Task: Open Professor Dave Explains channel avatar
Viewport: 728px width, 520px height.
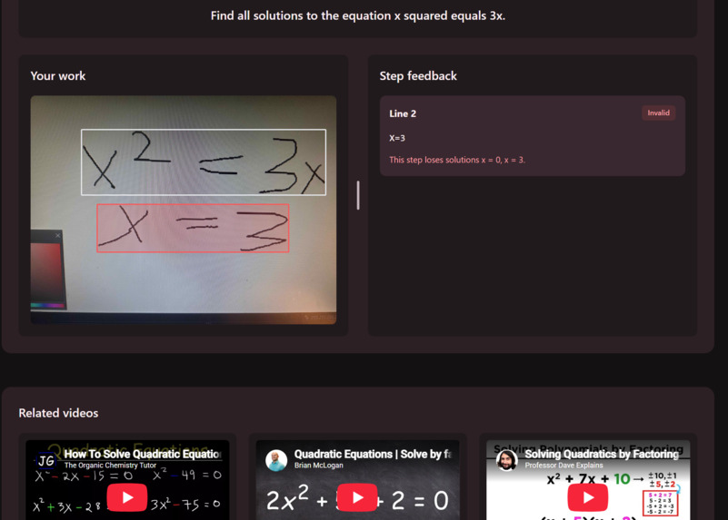Action: point(506,460)
